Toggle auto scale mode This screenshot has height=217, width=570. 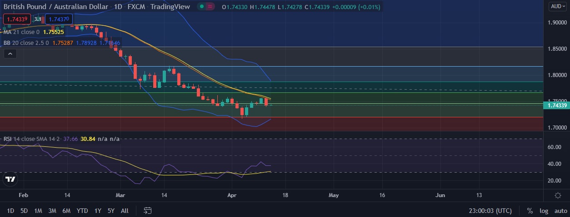(560, 211)
